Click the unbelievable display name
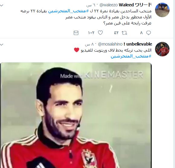This screenshot has height=168, width=175. point(138,44)
